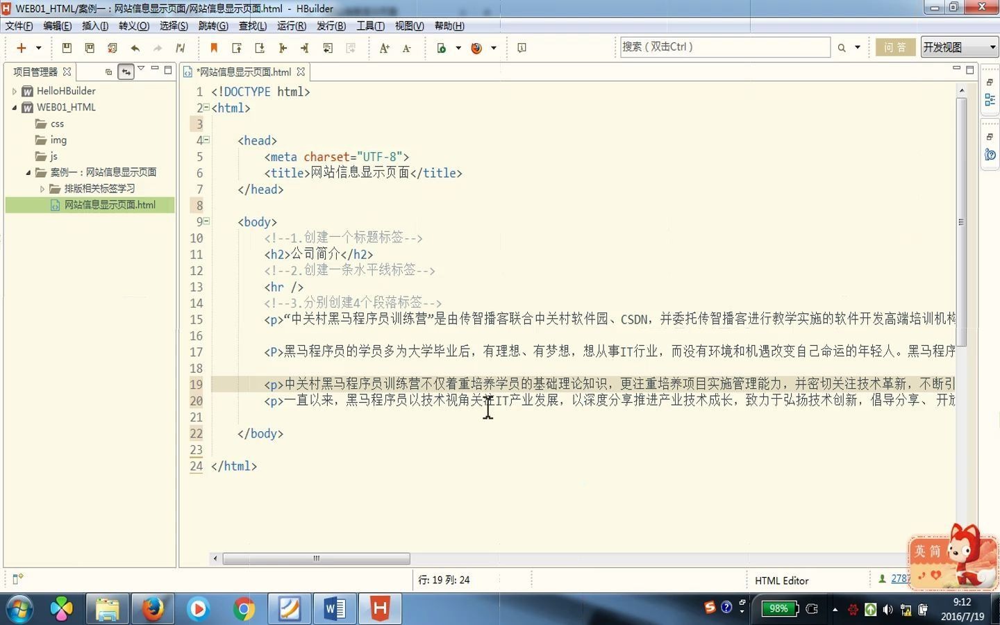Viewport: 1000px width, 625px height.
Task: Open the Windows Start button
Action: [19, 609]
